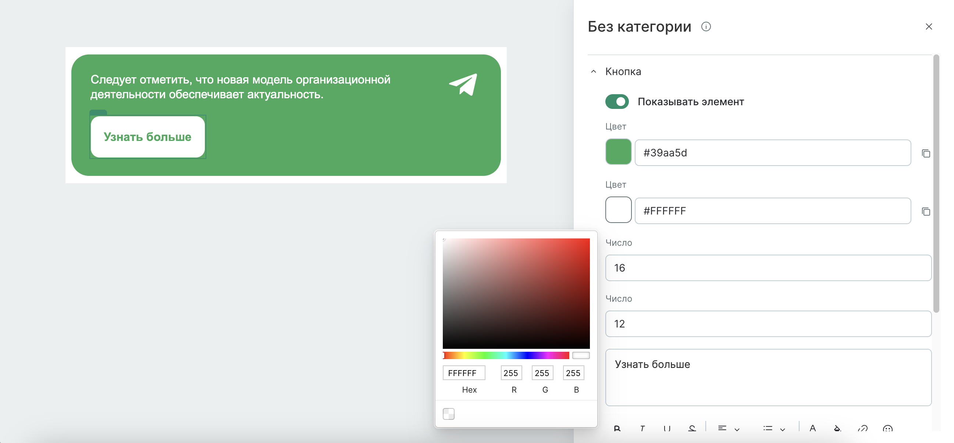This screenshot has height=443, width=954.
Task: Open the text color A tool
Action: click(812, 429)
